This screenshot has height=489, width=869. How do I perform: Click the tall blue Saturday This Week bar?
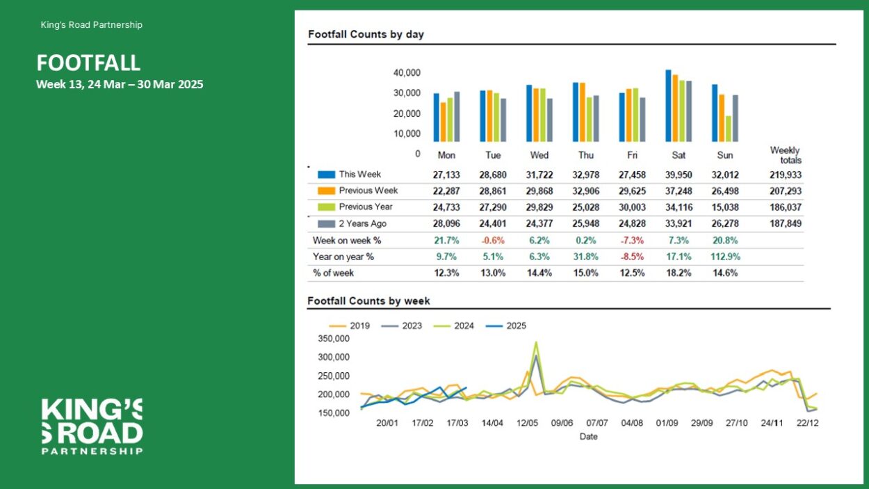click(x=668, y=106)
